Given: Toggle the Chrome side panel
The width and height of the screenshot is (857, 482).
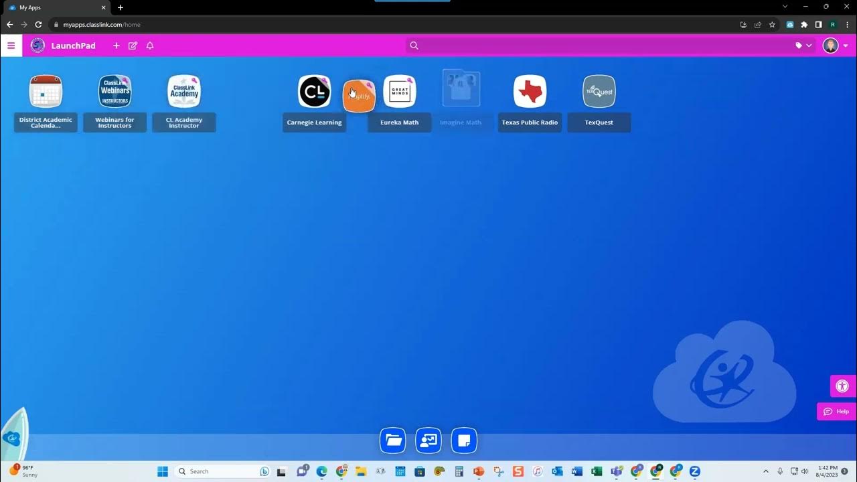Looking at the screenshot, I should 818,25.
